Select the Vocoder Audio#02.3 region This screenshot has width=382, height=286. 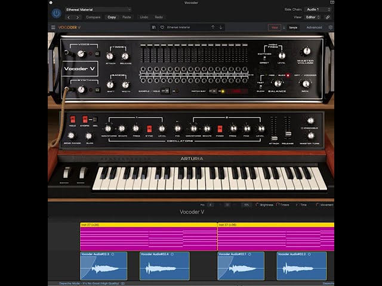(103, 266)
